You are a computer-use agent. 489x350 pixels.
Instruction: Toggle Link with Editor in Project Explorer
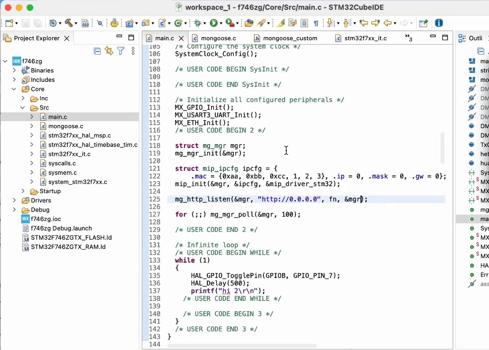coord(109,51)
